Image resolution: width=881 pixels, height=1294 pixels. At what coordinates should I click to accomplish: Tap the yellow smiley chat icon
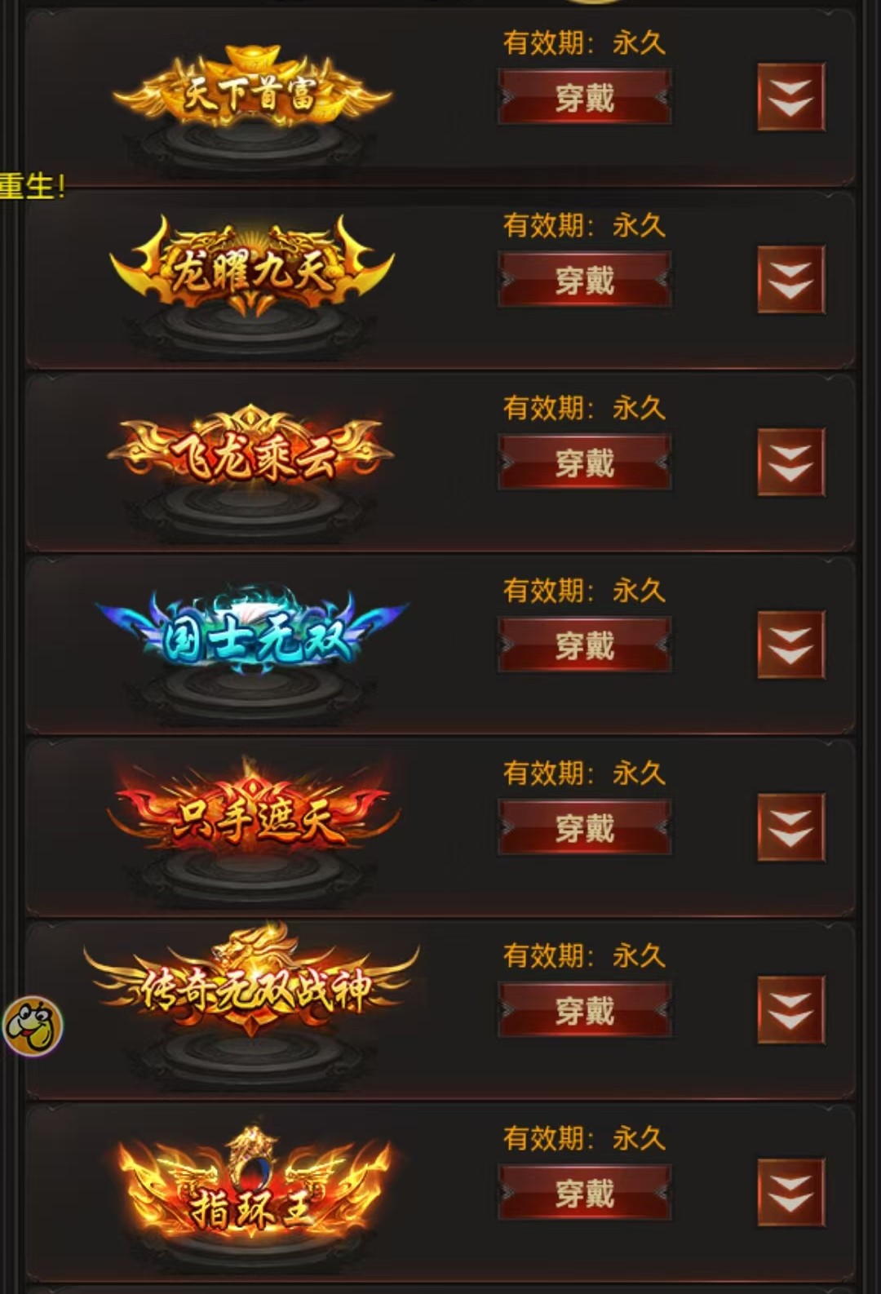coord(33,1026)
